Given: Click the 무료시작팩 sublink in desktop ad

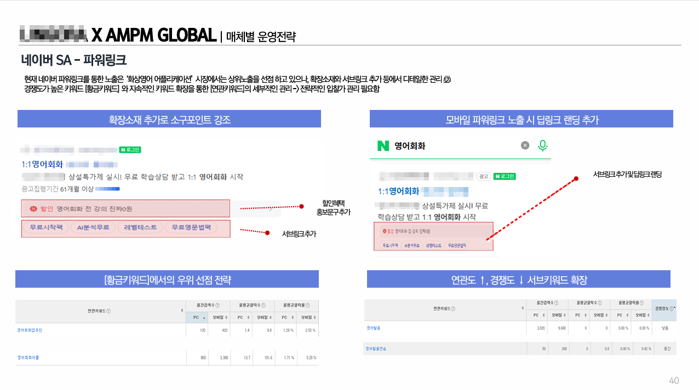Looking at the screenshot, I should point(45,228).
